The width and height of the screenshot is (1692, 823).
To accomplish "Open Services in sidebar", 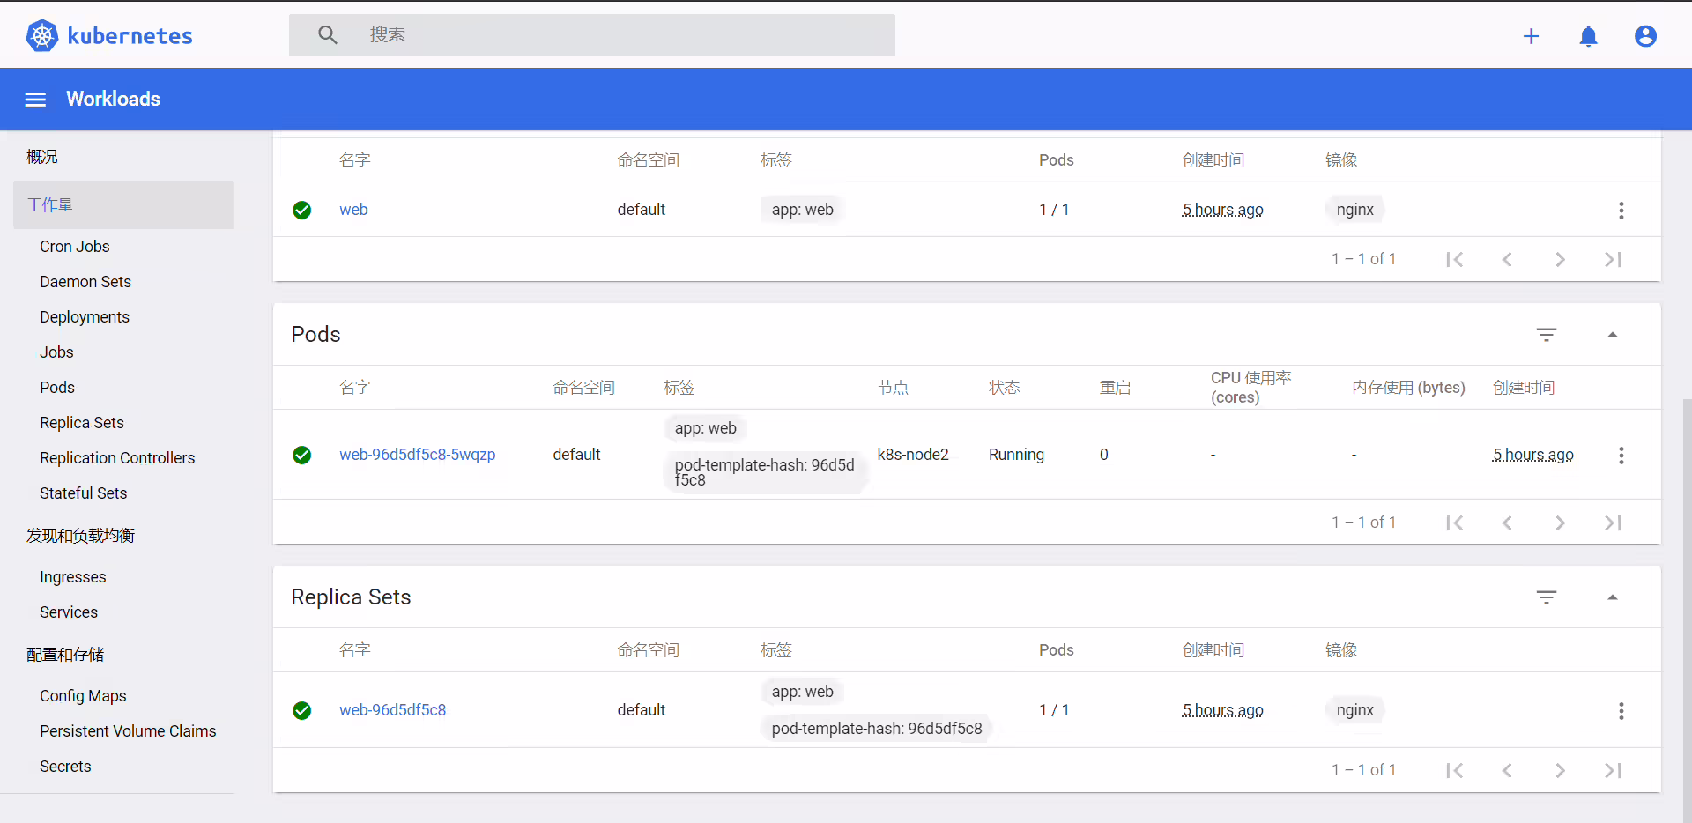I will (69, 612).
